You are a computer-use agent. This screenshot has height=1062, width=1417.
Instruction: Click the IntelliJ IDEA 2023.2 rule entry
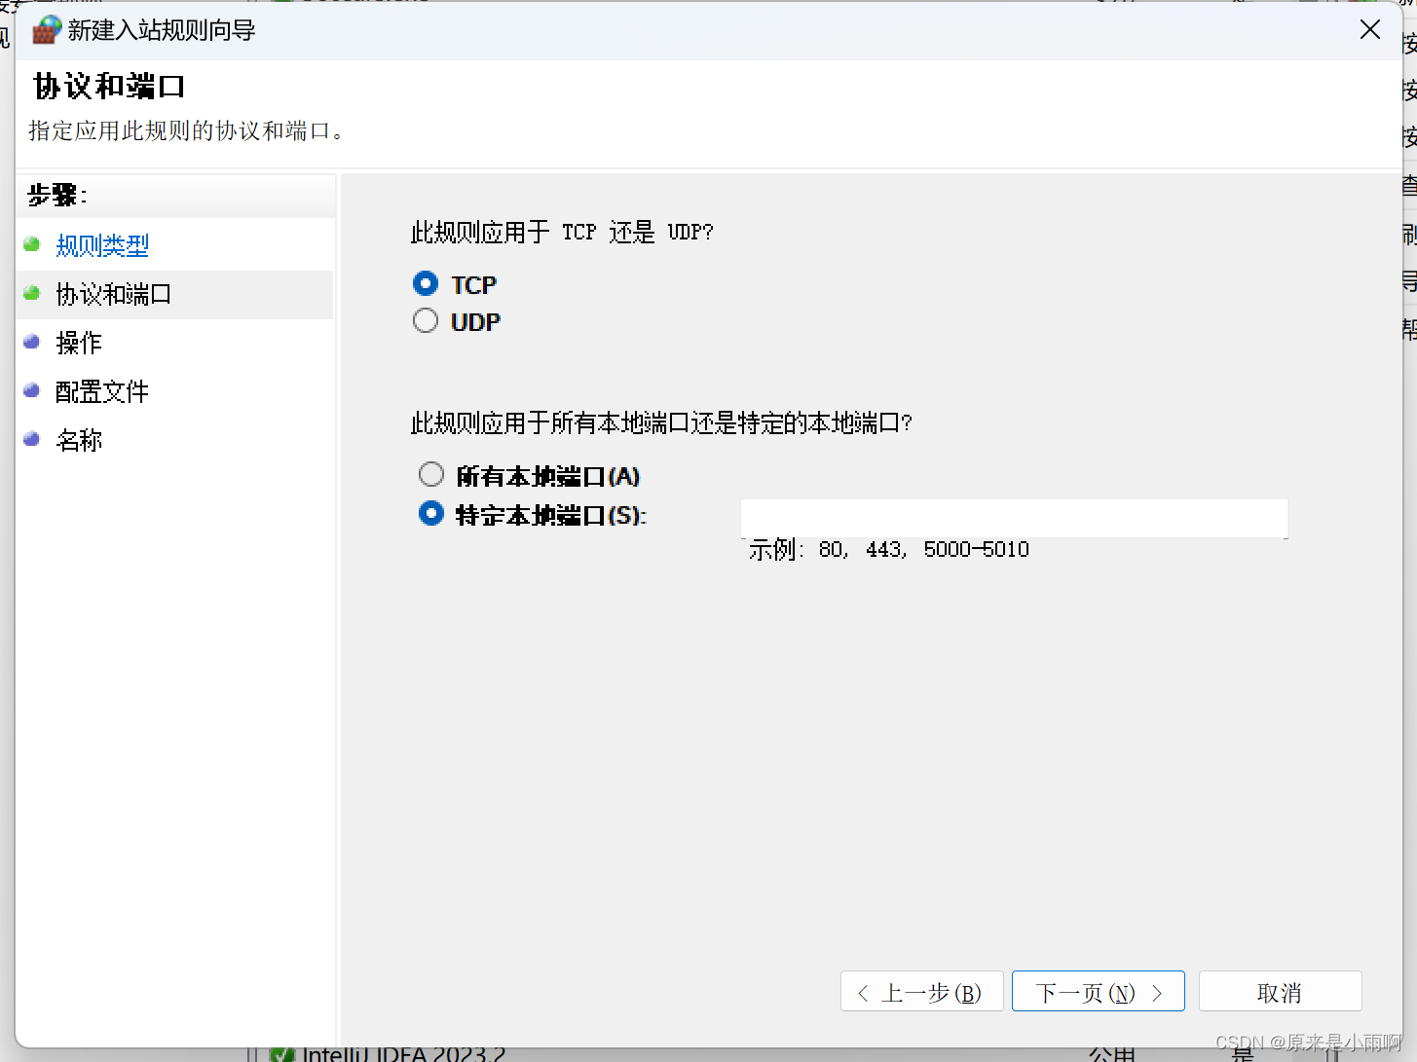point(404,1053)
